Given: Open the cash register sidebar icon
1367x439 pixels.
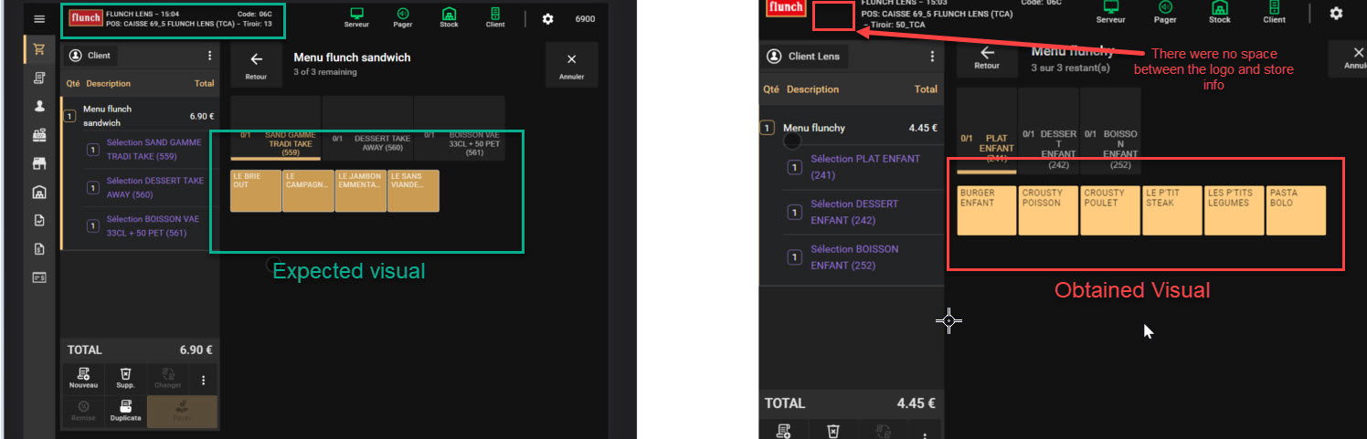Looking at the screenshot, I should pyautogui.click(x=39, y=135).
